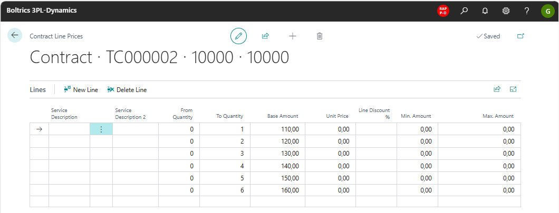Viewport: 559px width, 213px height.
Task: Open the help question mark
Action: pyautogui.click(x=526, y=11)
